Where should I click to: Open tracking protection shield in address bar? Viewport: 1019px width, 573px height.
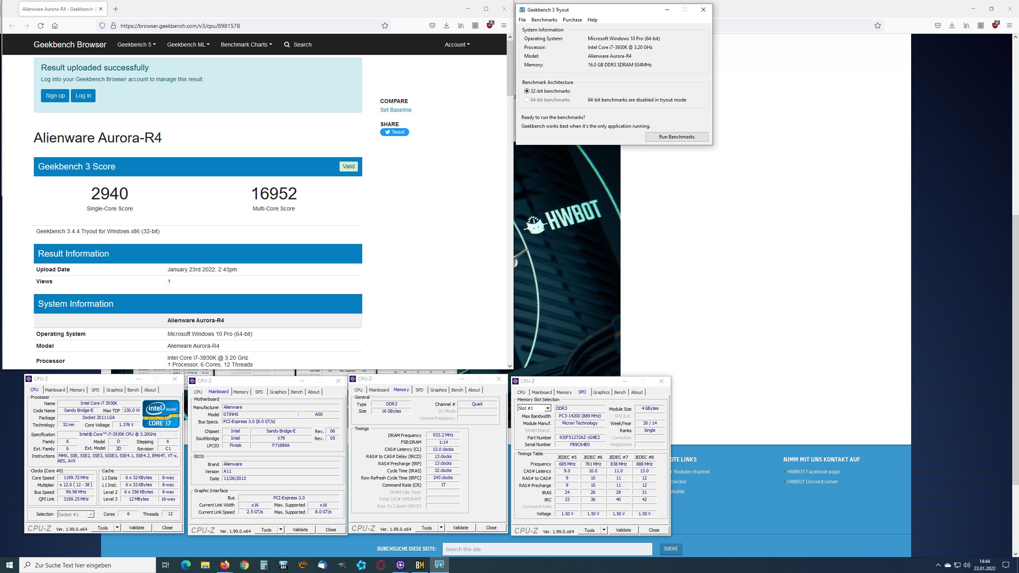click(x=102, y=26)
